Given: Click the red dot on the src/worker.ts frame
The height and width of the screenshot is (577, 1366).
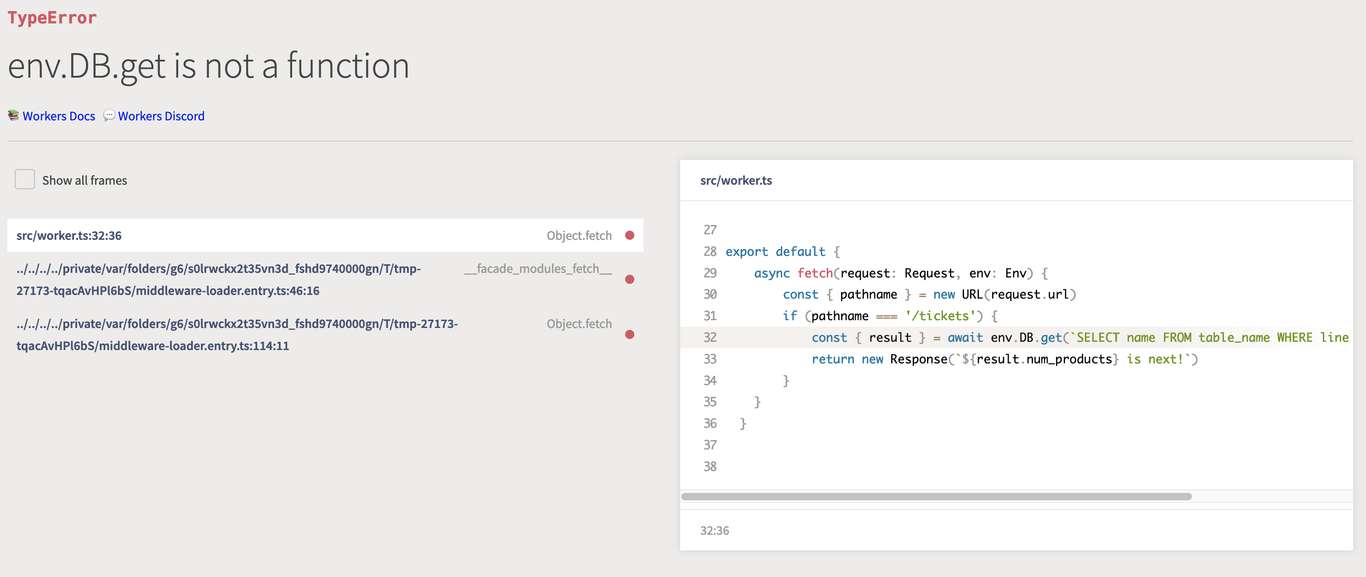Looking at the screenshot, I should [629, 236].
